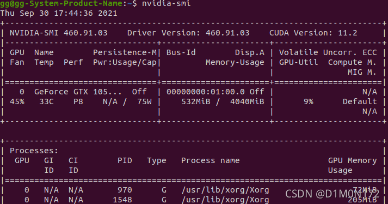The image size is (388, 204).
Task: Click the MIG M. header
Action: 362,72
